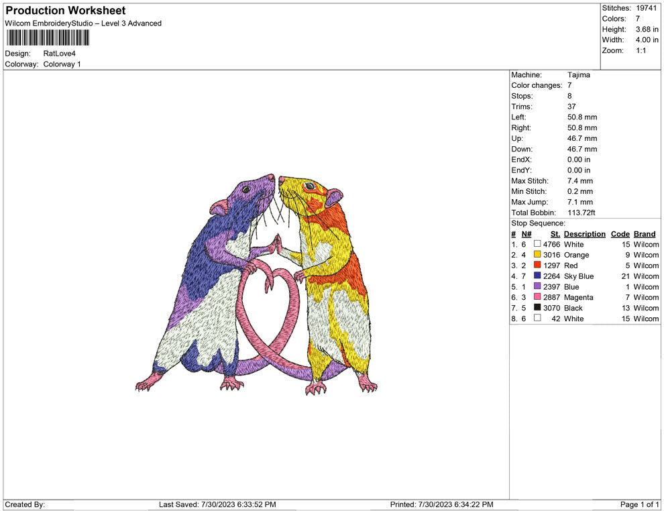Click the zoom value '1:1'
This screenshot has width=664, height=511.
[641, 50]
